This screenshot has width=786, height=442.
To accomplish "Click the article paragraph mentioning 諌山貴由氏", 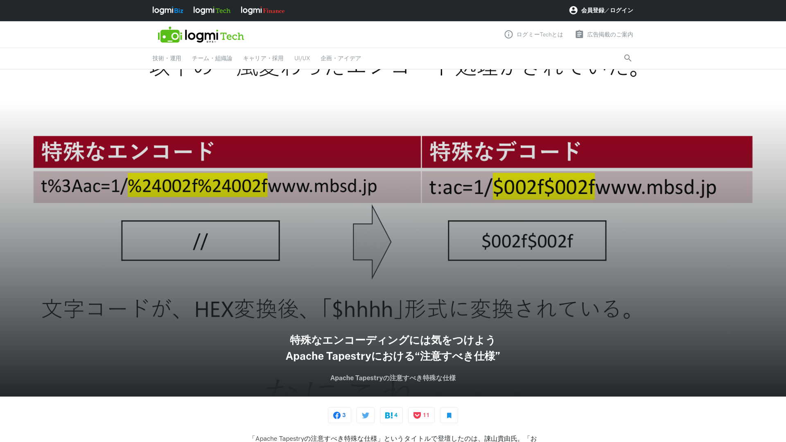I will [x=393, y=438].
